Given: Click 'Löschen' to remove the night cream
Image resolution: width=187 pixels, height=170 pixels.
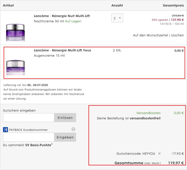Looking at the screenshot, I should coord(177,35).
